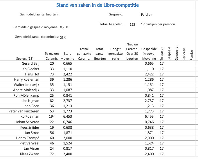Select the title 'Stand van zaken in de Libre-competitie'

pos(97,5)
